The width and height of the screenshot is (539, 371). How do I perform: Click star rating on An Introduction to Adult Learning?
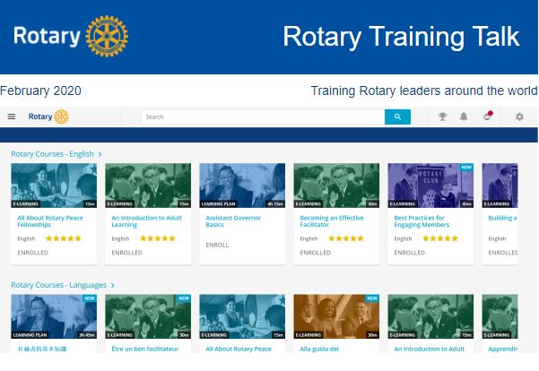158,238
